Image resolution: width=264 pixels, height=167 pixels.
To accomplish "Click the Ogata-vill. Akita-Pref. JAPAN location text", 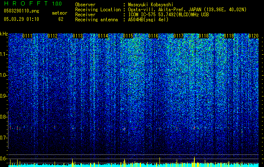I will click(187, 10).
